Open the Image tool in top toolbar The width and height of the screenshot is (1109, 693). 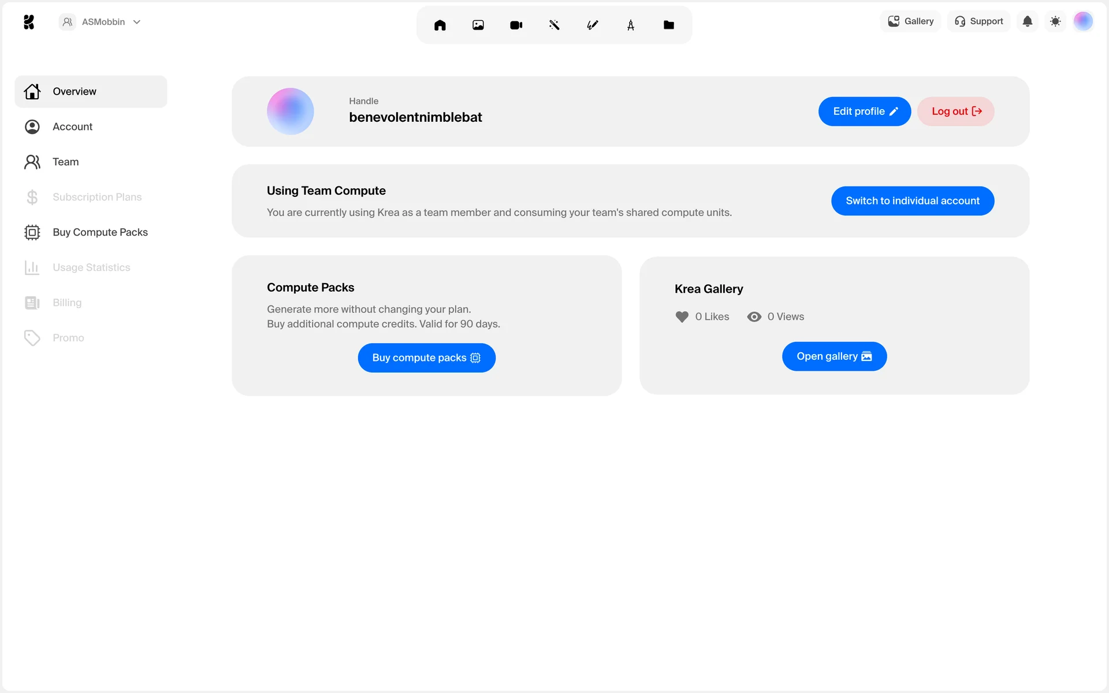tap(478, 25)
